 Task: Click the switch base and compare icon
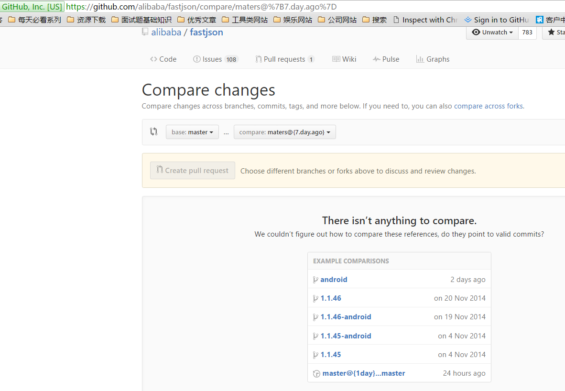(x=154, y=131)
